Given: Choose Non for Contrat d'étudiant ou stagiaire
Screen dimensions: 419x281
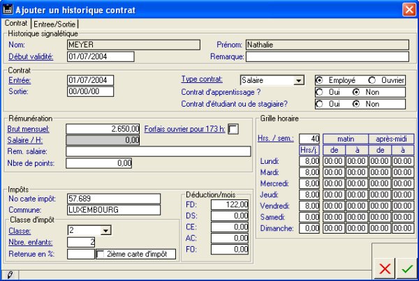Looking at the screenshot, I should (356, 104).
